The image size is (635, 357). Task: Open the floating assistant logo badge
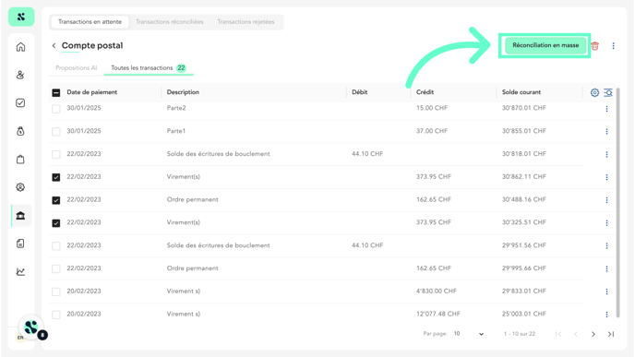[x=31, y=327]
